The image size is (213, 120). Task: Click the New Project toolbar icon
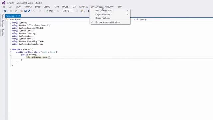pyautogui.click(x=16, y=11)
